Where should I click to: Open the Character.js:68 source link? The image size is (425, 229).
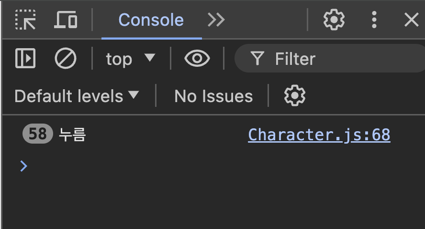coord(319,135)
